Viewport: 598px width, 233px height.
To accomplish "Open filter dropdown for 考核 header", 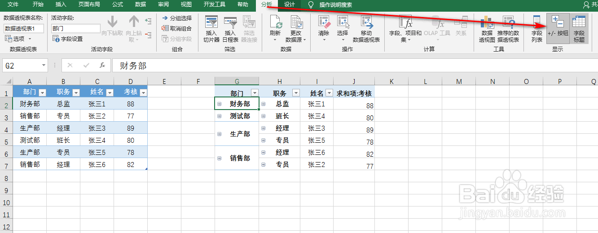I will point(143,92).
